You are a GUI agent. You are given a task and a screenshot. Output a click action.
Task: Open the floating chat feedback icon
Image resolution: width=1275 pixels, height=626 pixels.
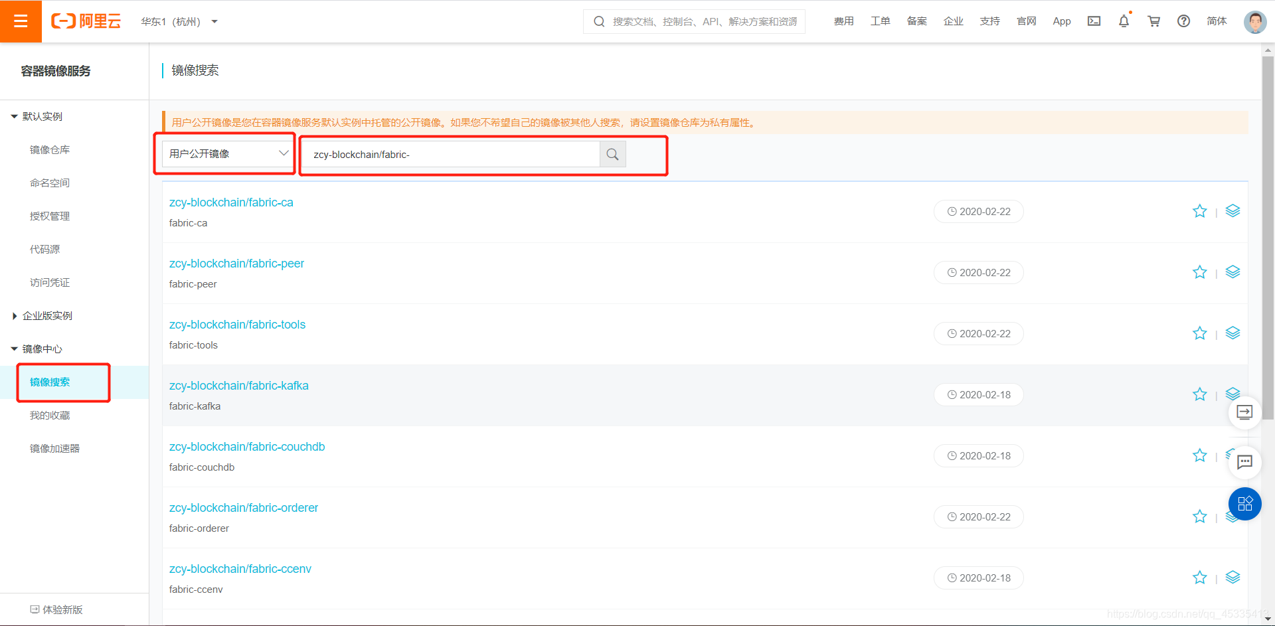pyautogui.click(x=1244, y=462)
